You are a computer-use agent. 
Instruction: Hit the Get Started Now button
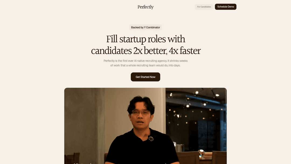coord(145,77)
